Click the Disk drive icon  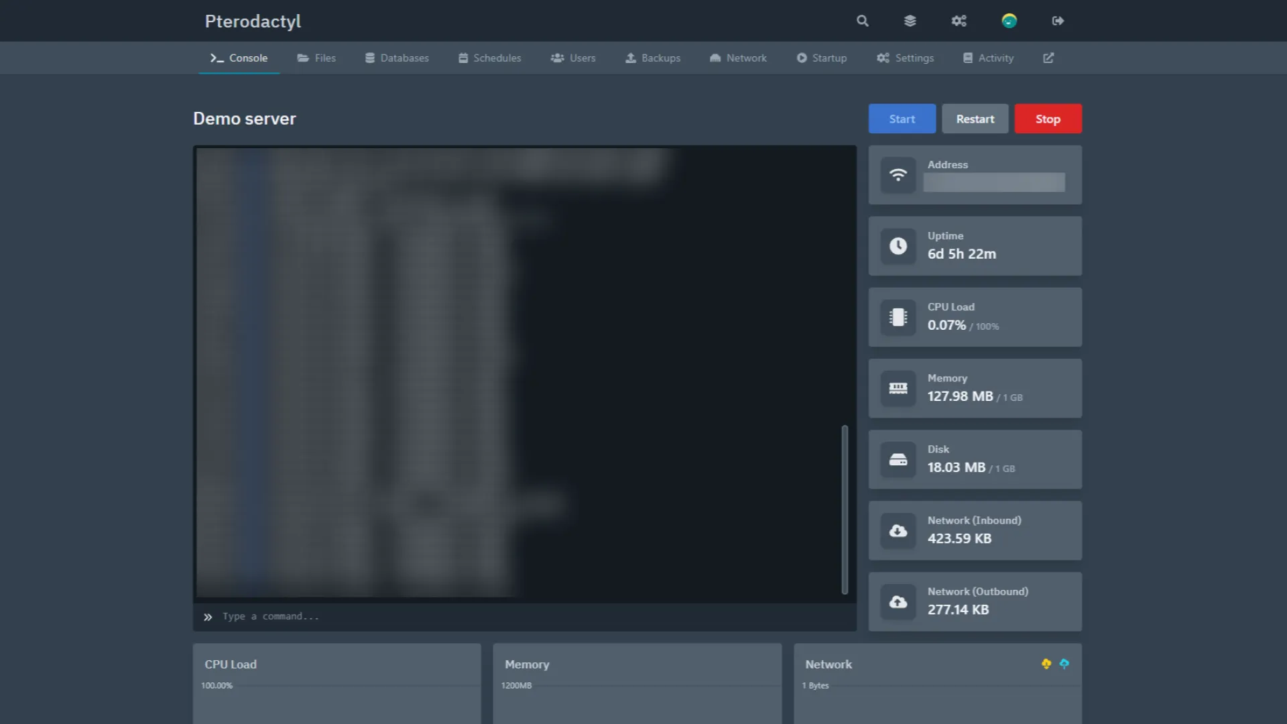click(898, 459)
